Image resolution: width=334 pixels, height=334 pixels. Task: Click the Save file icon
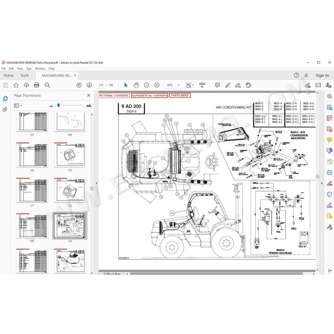tap(6, 85)
